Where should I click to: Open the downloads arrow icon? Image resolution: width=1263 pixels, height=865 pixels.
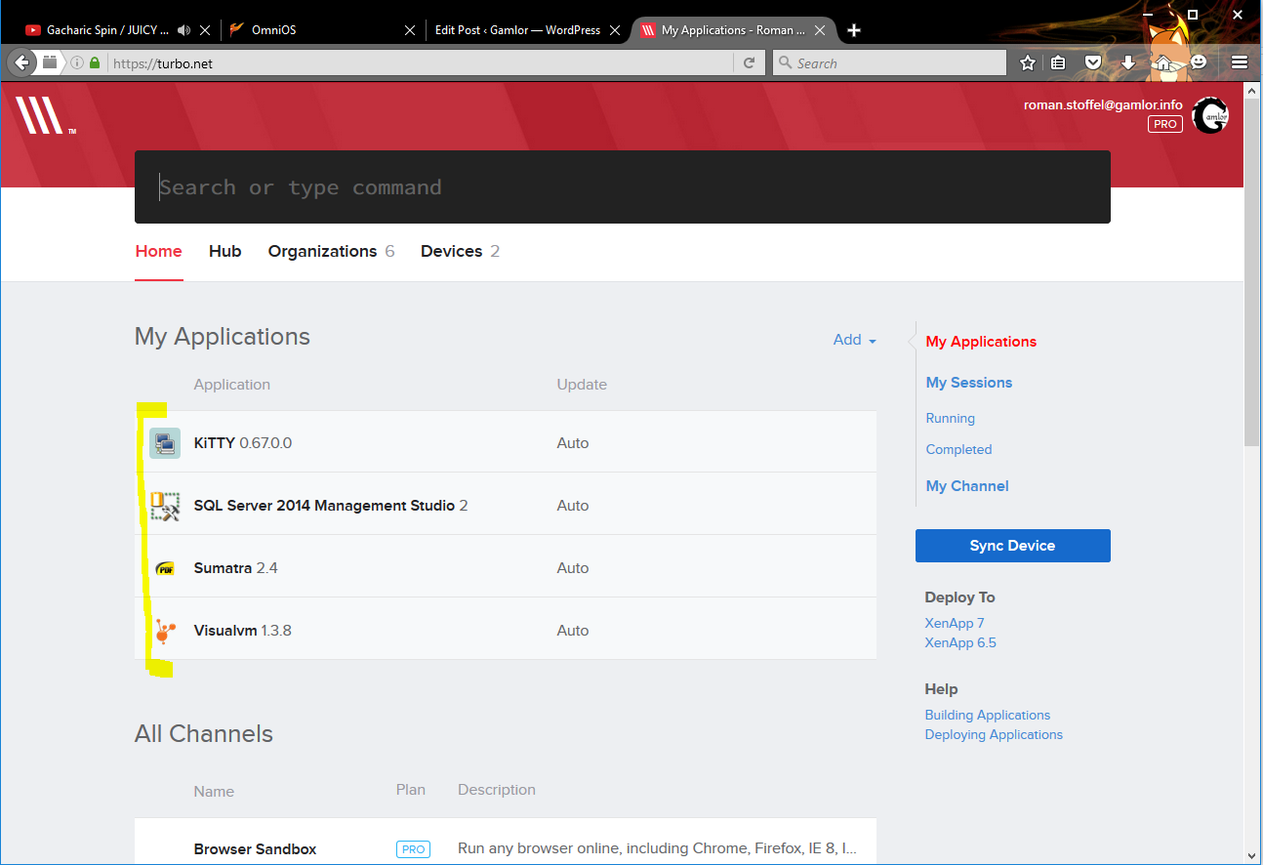(x=1128, y=62)
